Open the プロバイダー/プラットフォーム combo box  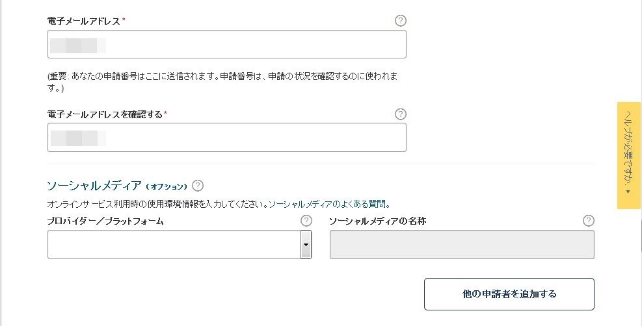click(x=180, y=244)
